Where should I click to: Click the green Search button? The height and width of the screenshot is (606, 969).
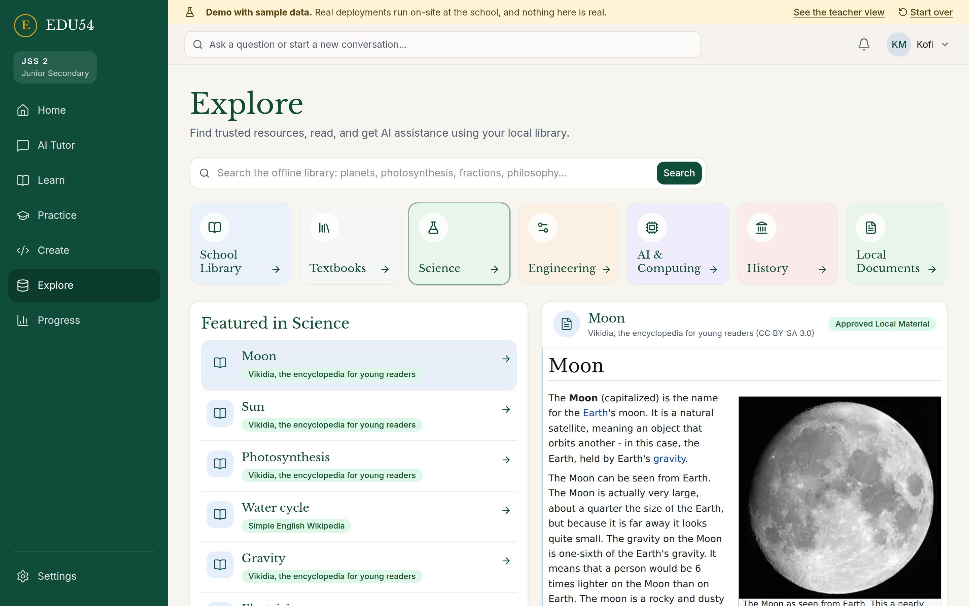pyautogui.click(x=679, y=173)
